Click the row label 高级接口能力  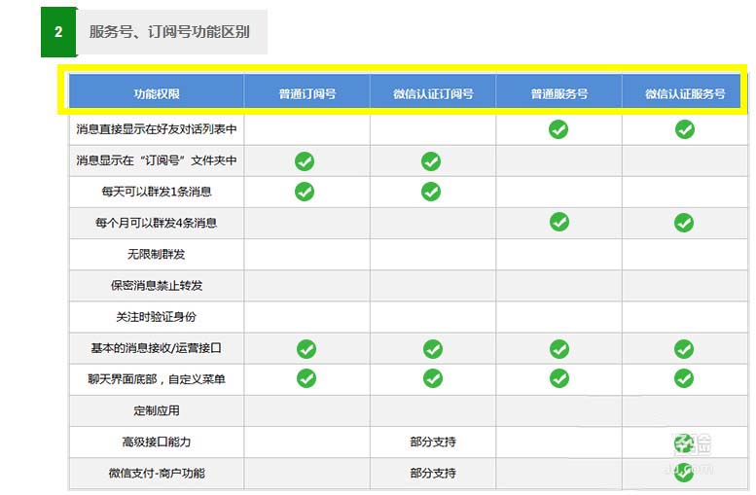pyautogui.click(x=157, y=442)
